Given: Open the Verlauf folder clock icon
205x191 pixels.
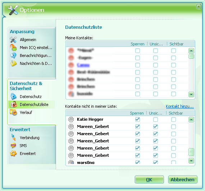Looking at the screenshot, I should (x=13, y=112).
